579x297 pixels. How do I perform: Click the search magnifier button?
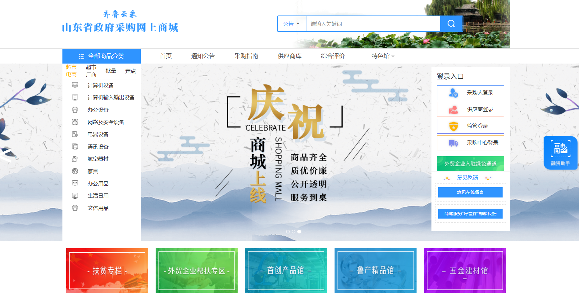click(451, 24)
